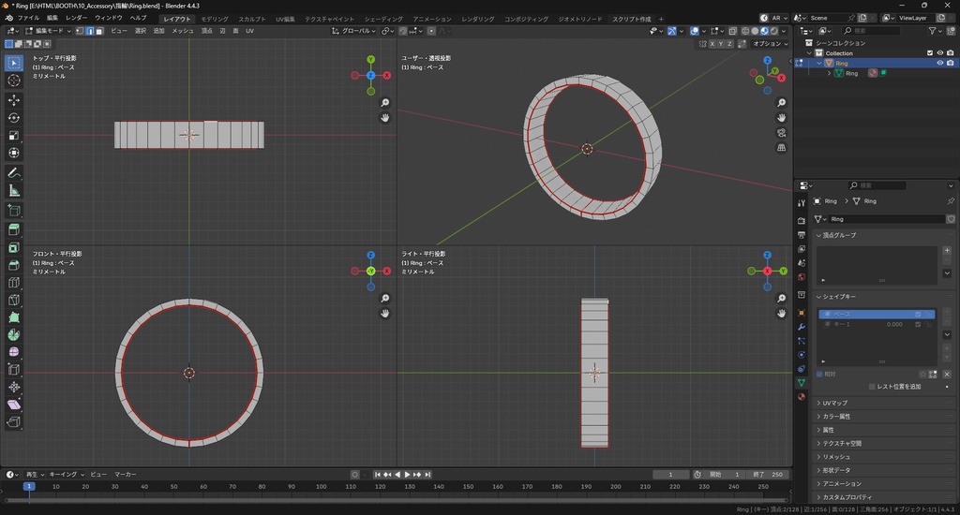Open the メッシュ menu in the viewport header

182,31
